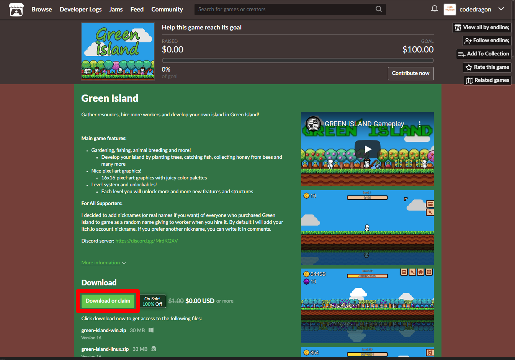Viewport: 515px width, 360px height.
Task: Click the green-island-win.zip file name
Action: [104, 331]
